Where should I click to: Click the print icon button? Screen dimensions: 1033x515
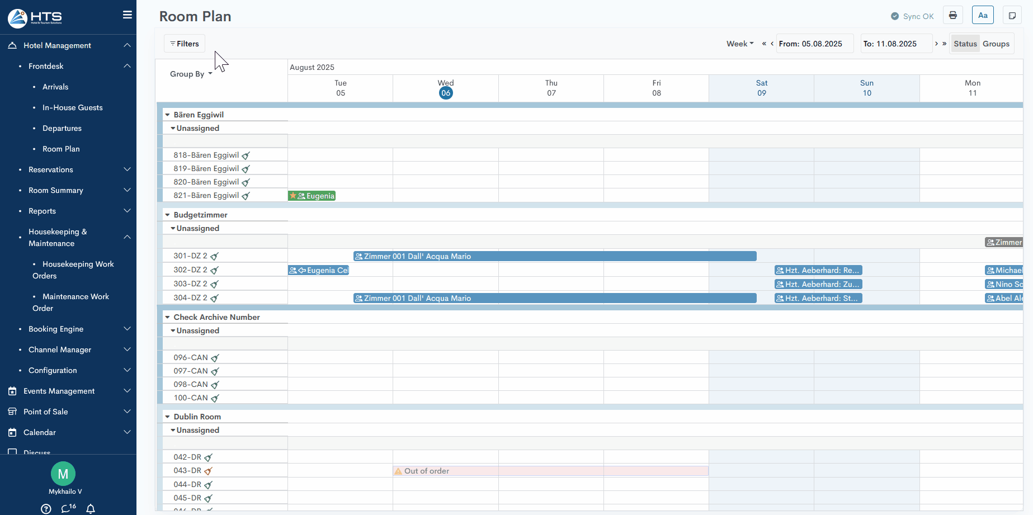point(953,16)
